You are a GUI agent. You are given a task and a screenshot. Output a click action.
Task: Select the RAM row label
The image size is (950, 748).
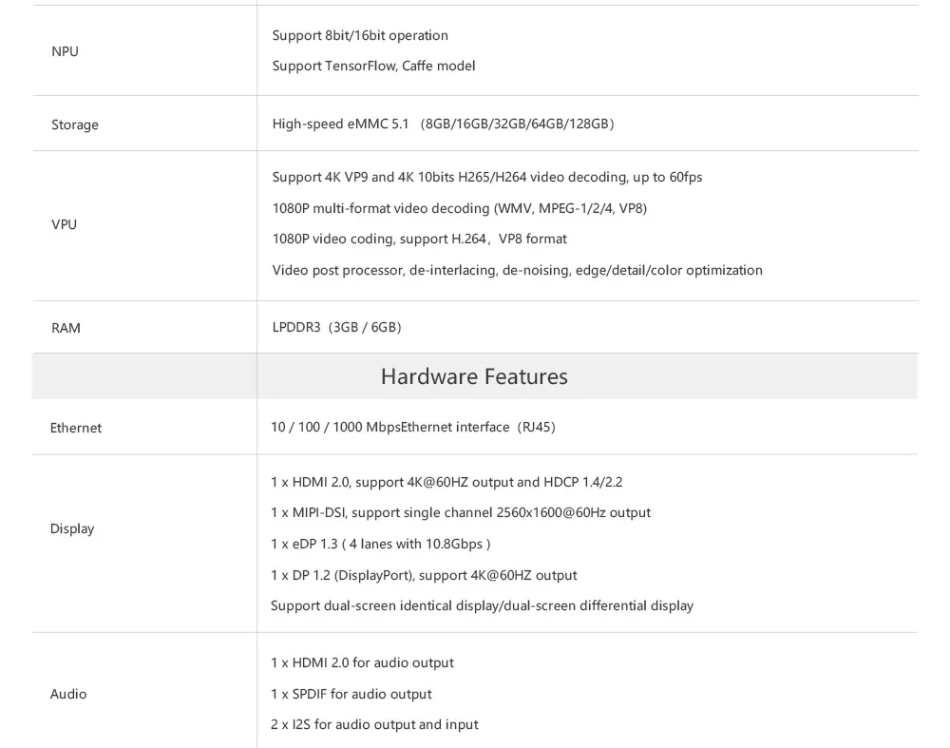[66, 328]
